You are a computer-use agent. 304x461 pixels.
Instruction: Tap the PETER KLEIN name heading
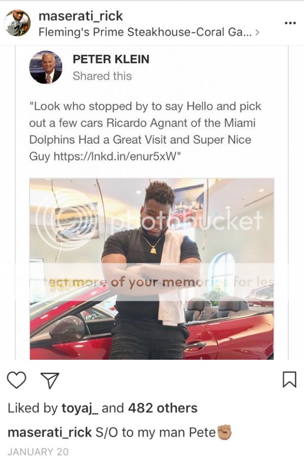click(x=111, y=59)
